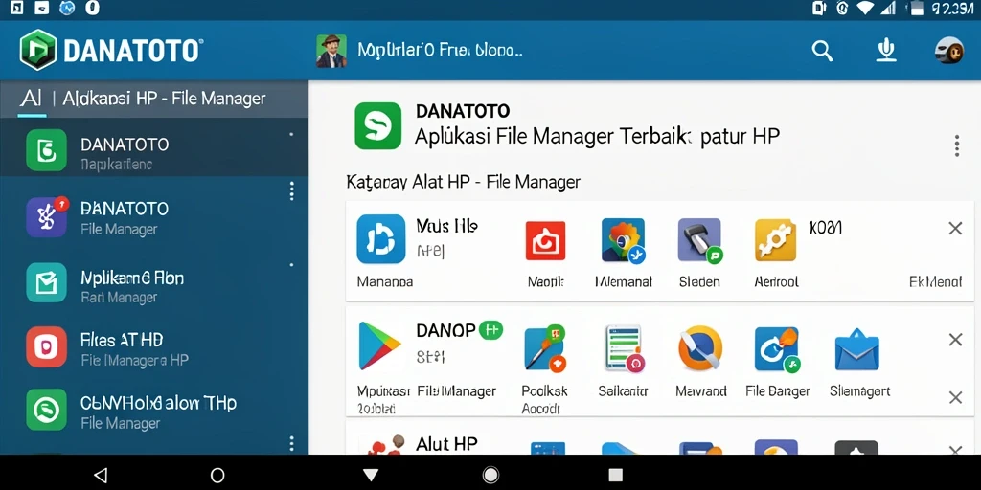The height and width of the screenshot is (490, 981).
Task: Tap the microphone voice search icon
Action: click(886, 50)
